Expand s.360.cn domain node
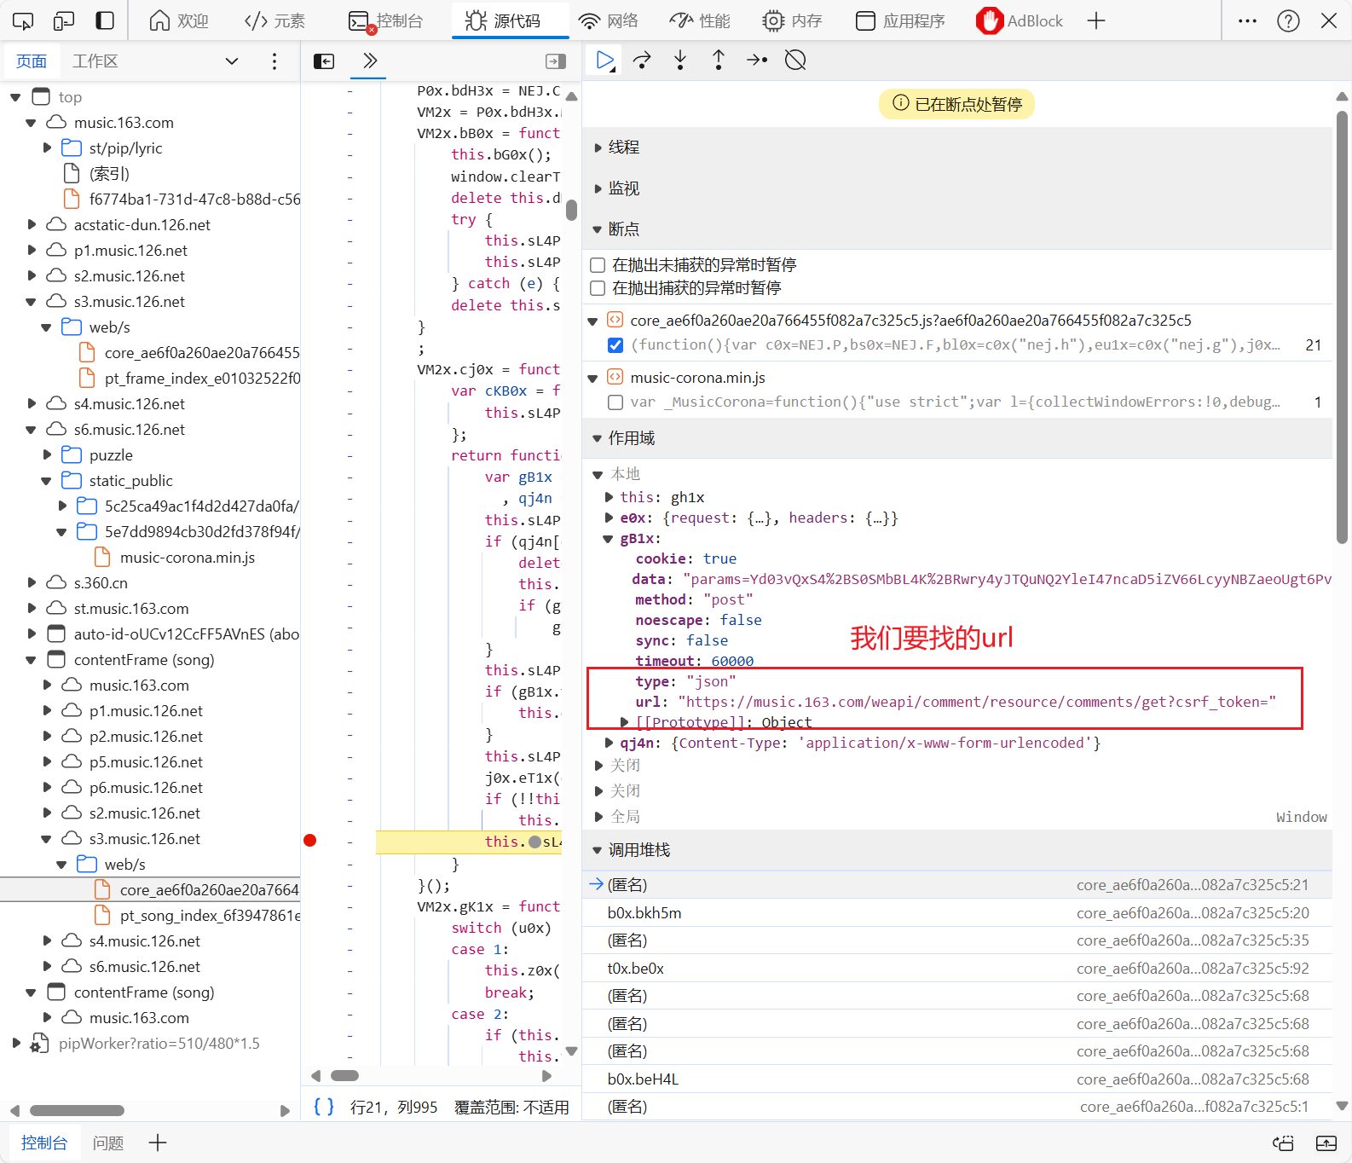The image size is (1352, 1163). (32, 583)
